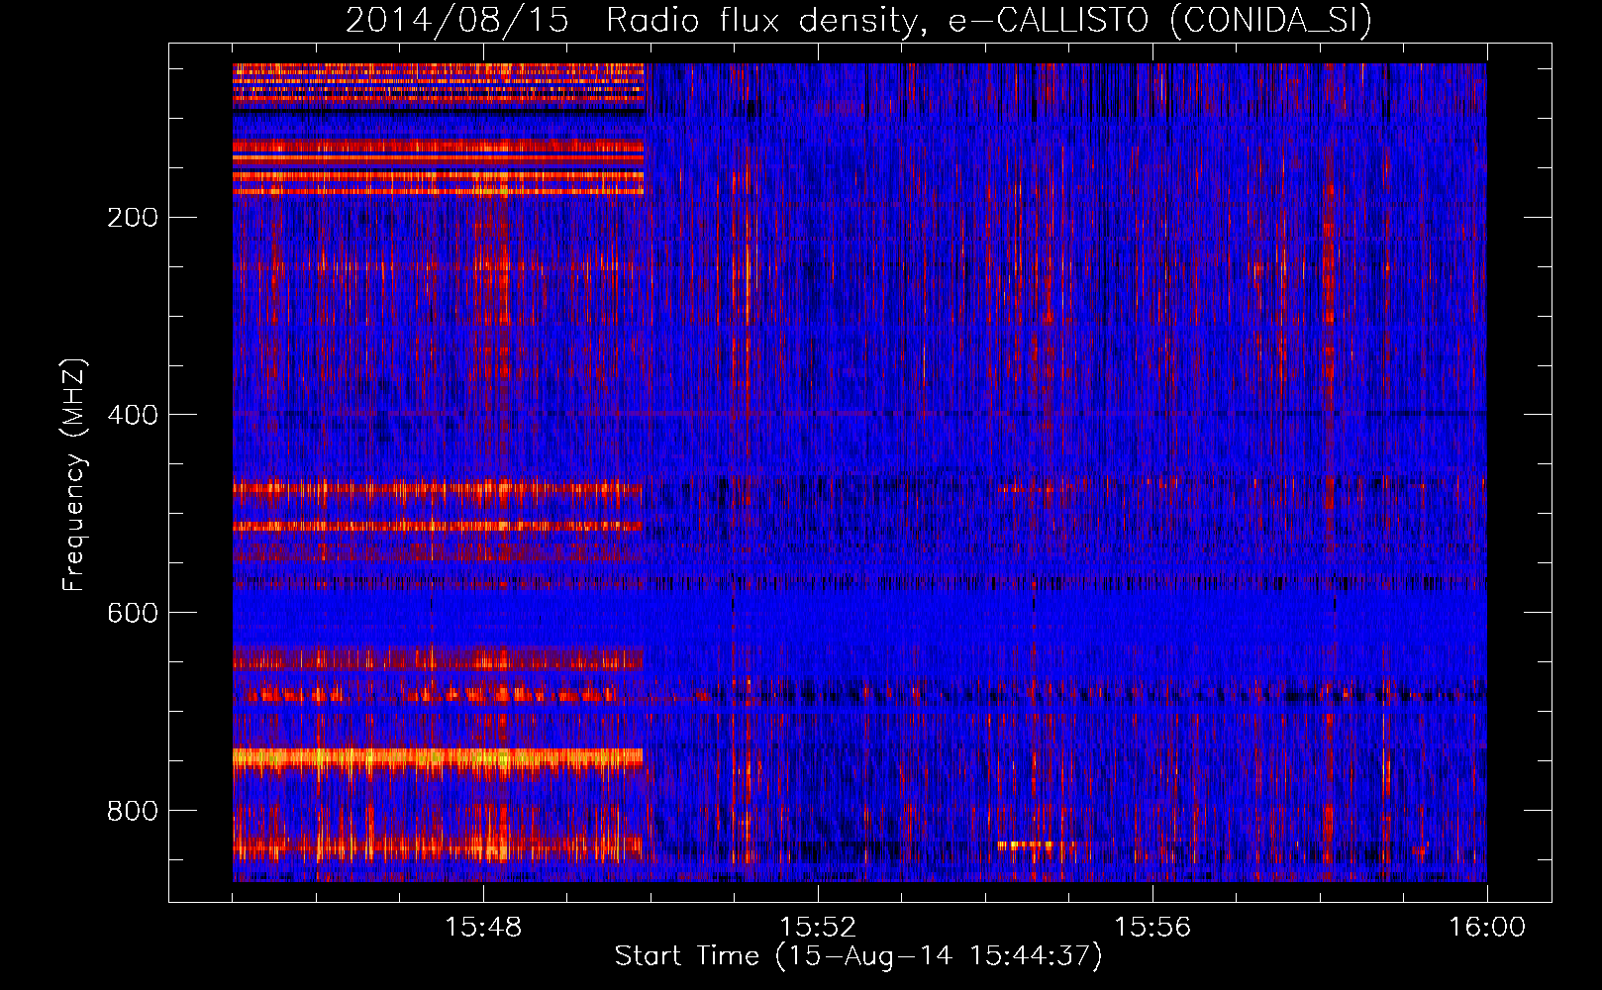Image resolution: width=1602 pixels, height=990 pixels.
Task: Click the 15:48 time tick label
Action: [483, 928]
